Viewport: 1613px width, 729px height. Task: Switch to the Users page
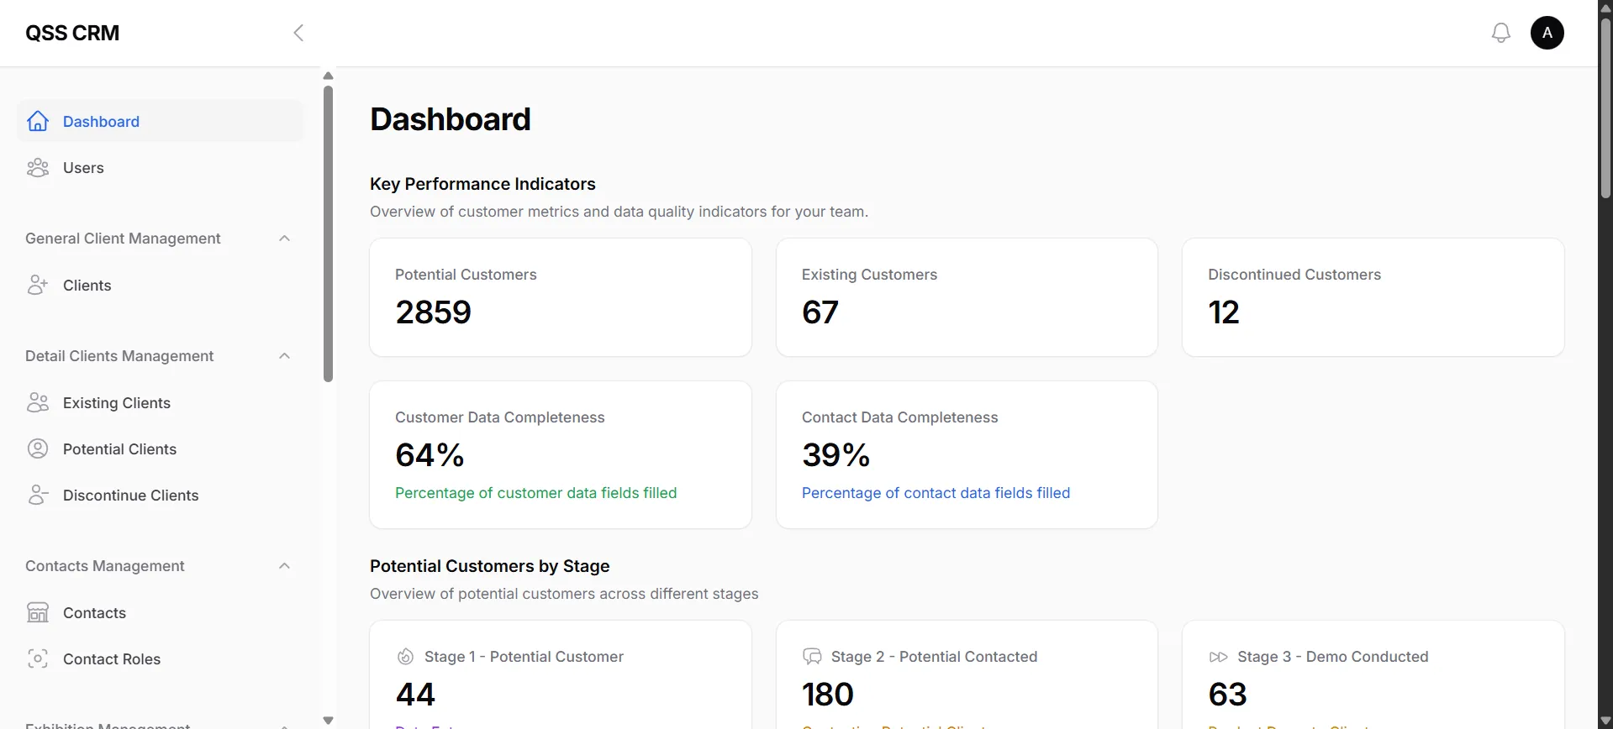click(84, 167)
